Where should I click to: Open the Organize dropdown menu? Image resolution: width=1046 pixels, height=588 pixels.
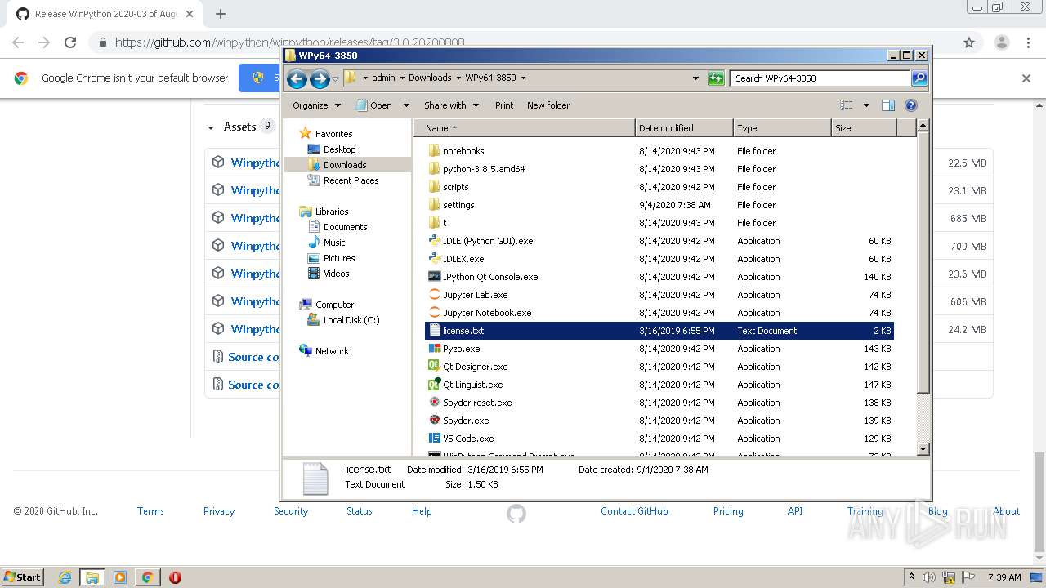click(316, 105)
